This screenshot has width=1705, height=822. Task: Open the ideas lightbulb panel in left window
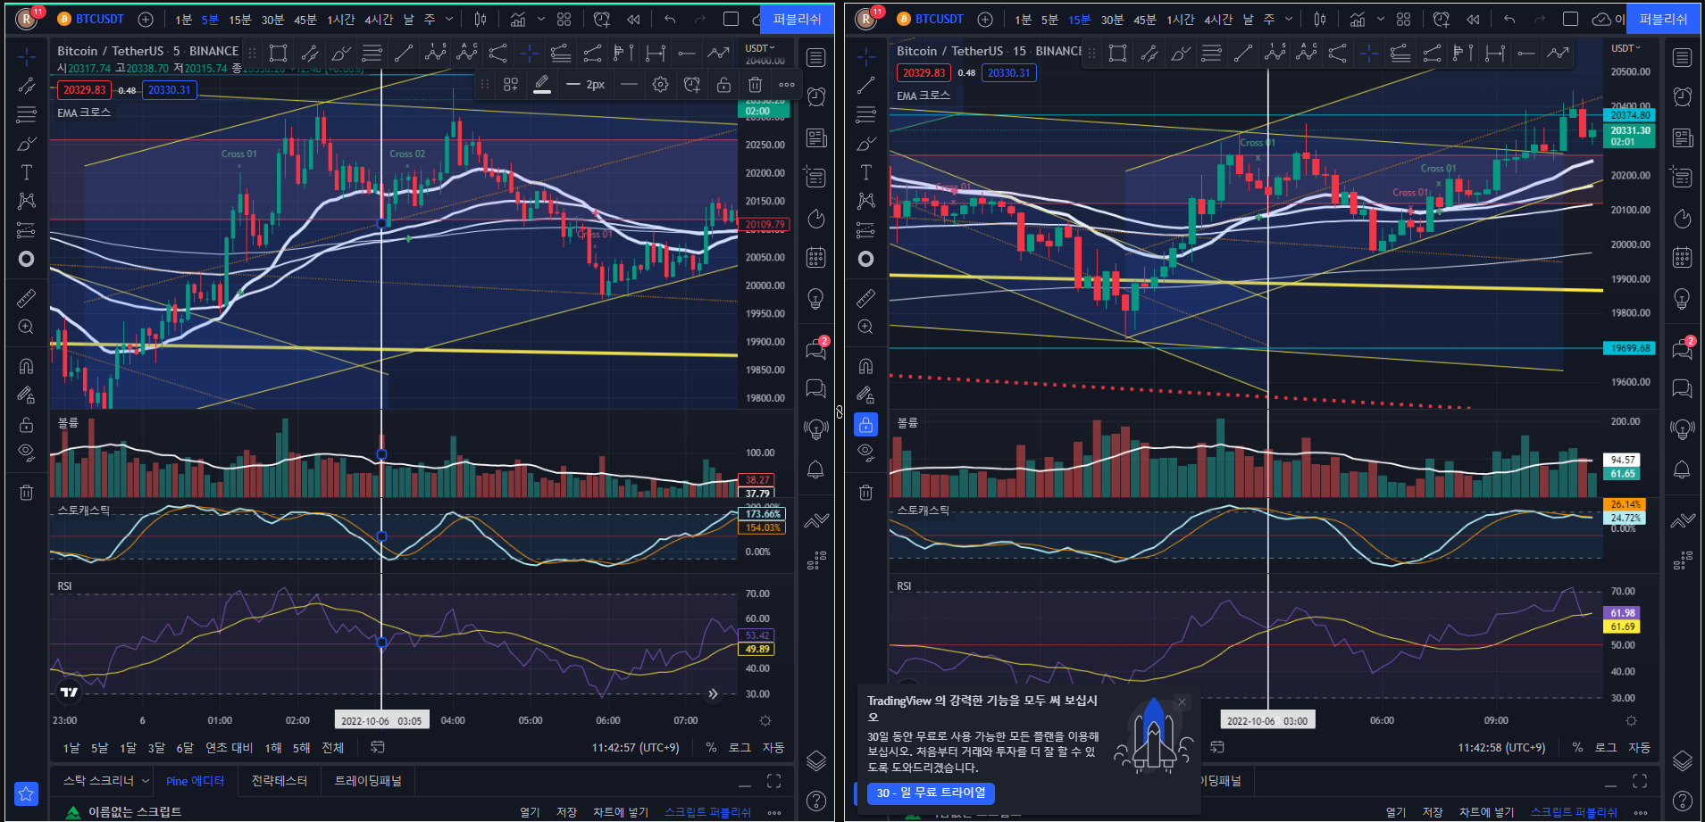click(x=815, y=298)
